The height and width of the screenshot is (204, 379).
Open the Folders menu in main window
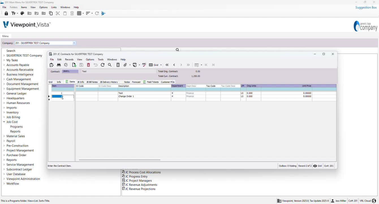14,7
